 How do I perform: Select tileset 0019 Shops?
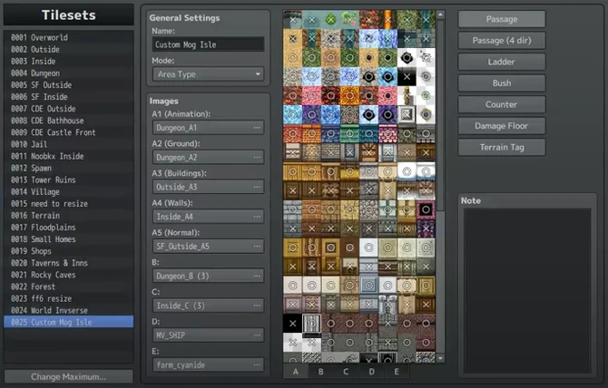point(69,251)
